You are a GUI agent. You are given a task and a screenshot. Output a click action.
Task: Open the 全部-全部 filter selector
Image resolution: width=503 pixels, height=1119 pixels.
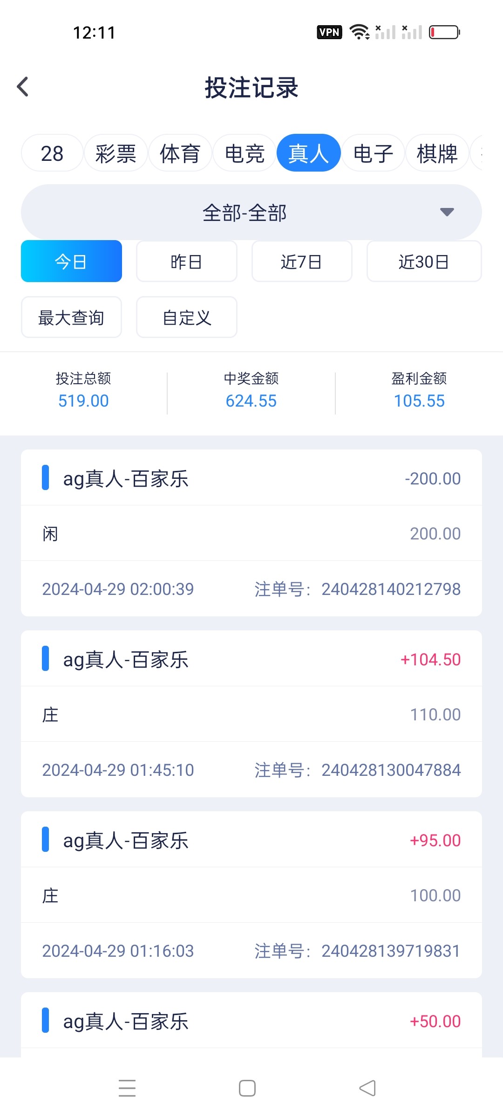click(x=245, y=213)
